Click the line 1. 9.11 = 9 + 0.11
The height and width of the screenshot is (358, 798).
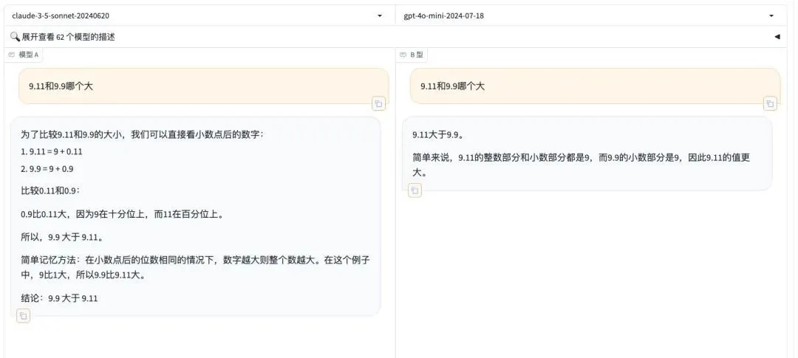point(52,151)
